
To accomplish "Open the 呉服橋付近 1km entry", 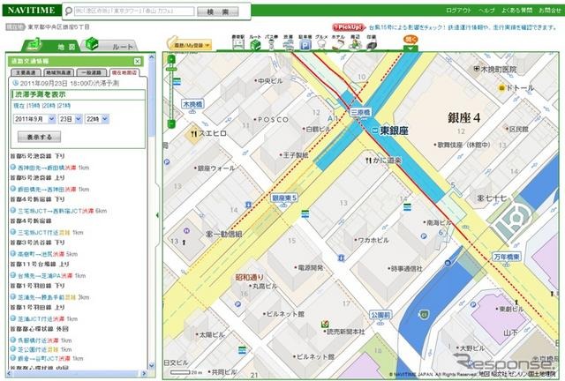I will coord(41,340).
